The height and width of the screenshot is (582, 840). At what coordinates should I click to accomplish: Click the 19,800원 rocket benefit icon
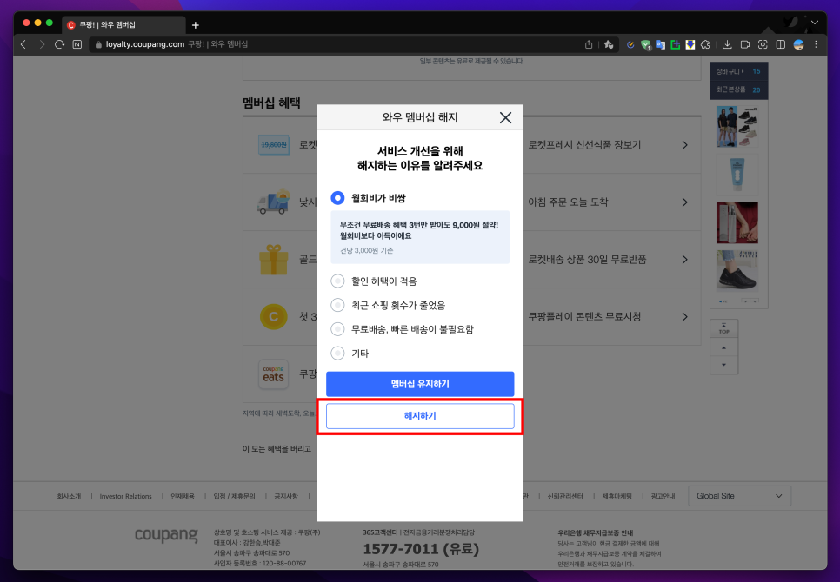point(274,145)
